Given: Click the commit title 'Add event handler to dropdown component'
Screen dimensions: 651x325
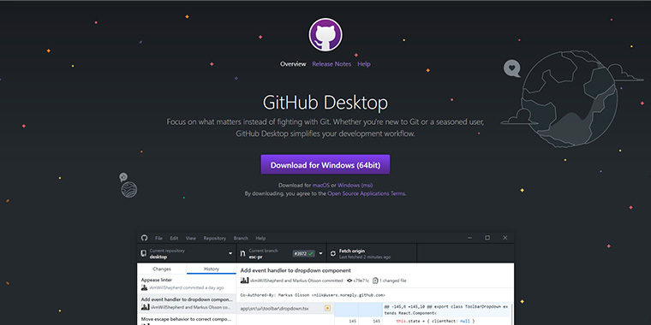Looking at the screenshot, I should tap(296, 270).
